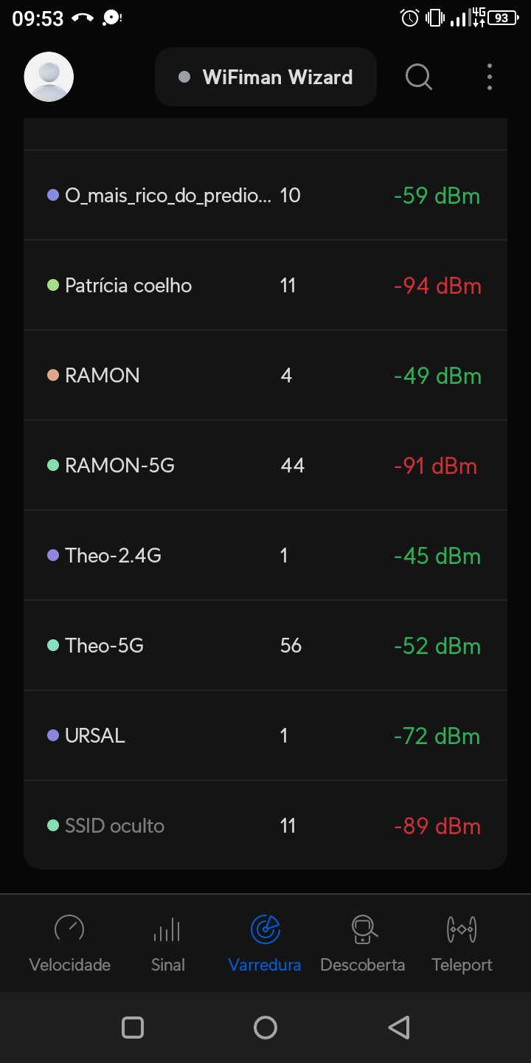Tap the profile avatar picture
Viewport: 531px width, 1063px height.
(49, 77)
